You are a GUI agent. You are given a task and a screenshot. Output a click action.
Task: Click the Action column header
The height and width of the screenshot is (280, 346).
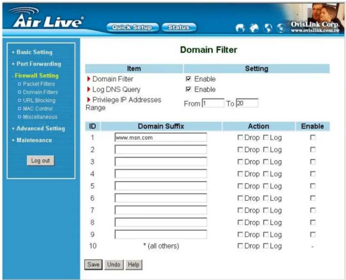pyautogui.click(x=259, y=126)
